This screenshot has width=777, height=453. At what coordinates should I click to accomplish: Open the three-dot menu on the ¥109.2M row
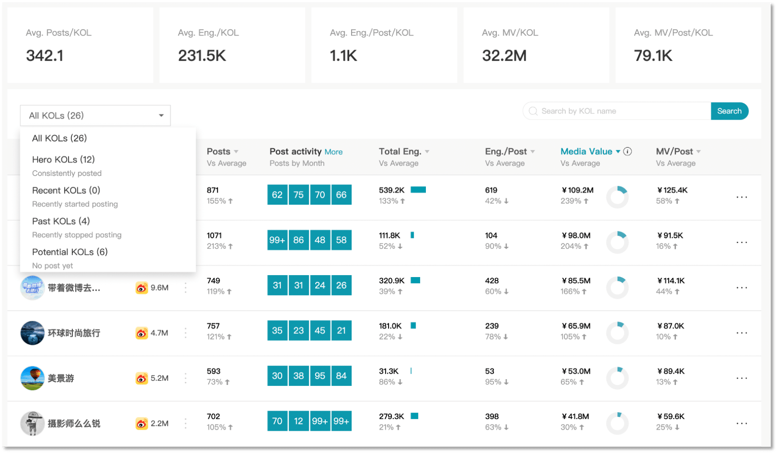coord(741,197)
